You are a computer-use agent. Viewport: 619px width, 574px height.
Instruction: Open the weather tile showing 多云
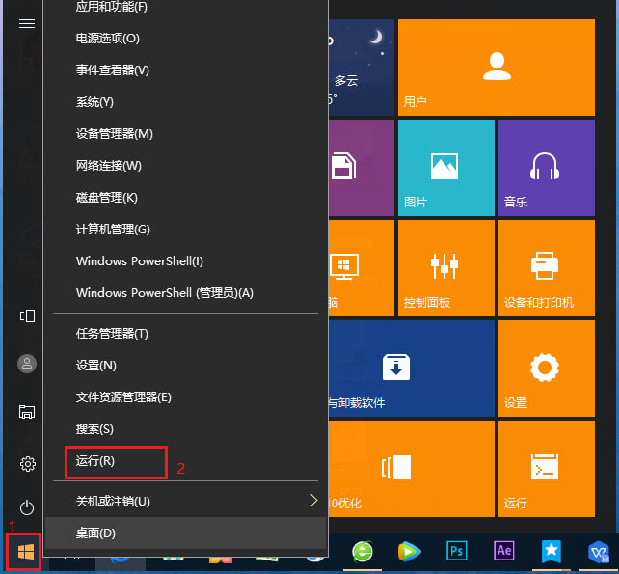tap(361, 67)
